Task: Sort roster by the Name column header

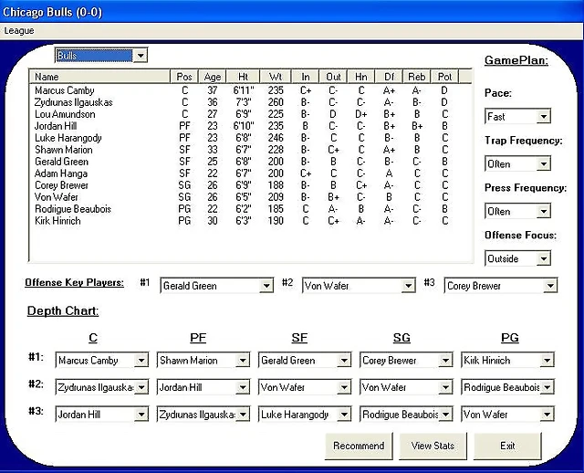Action: click(x=99, y=77)
